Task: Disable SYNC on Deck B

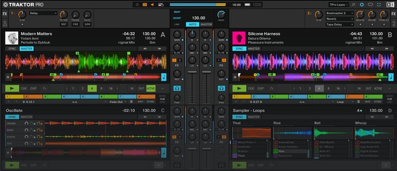Action: coord(239,49)
